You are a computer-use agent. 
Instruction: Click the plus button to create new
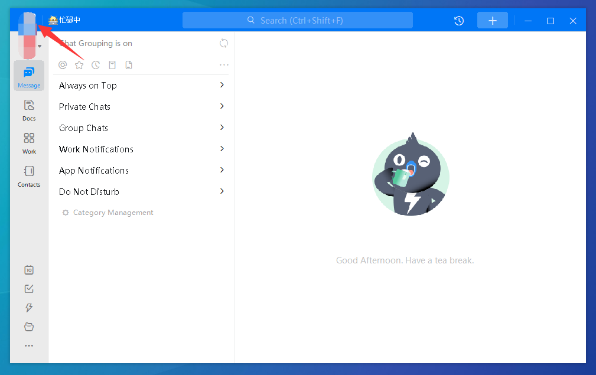(493, 21)
